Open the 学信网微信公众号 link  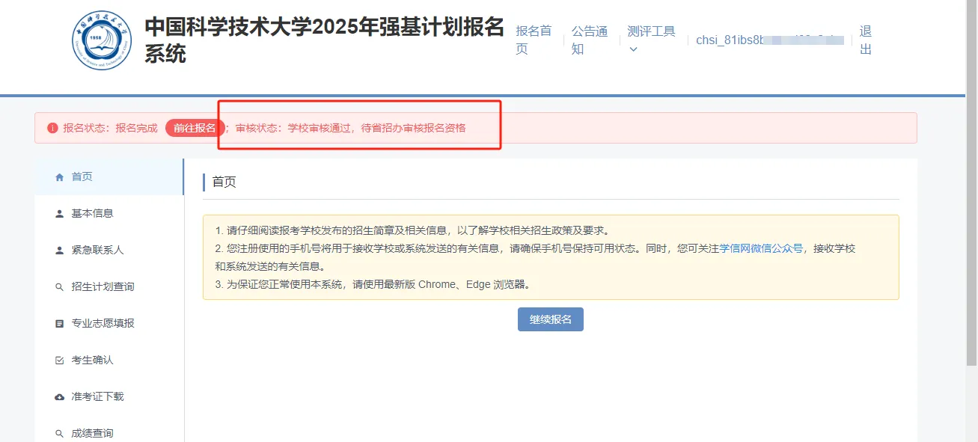[761, 248]
